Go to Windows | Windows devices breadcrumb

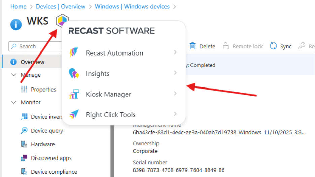point(132,7)
